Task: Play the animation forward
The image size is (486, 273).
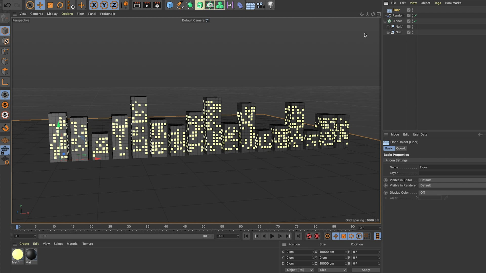Action: pyautogui.click(x=272, y=236)
